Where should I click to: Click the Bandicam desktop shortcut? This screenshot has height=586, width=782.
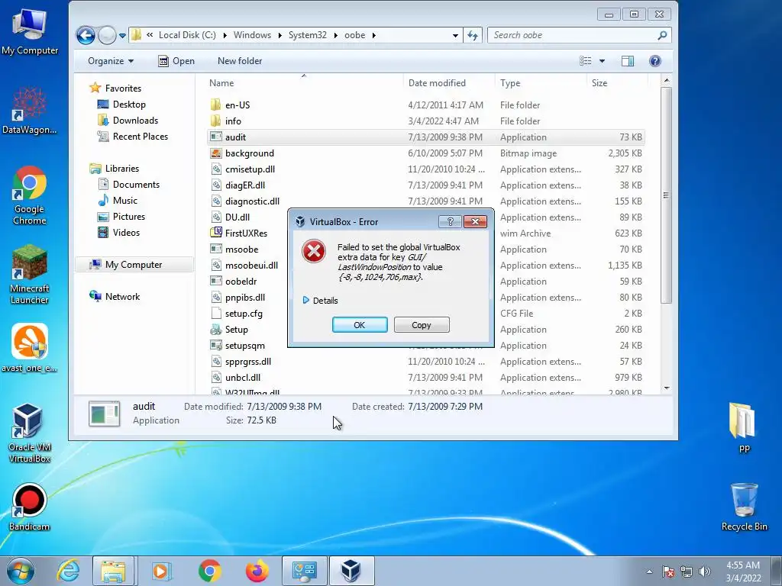(x=30, y=507)
